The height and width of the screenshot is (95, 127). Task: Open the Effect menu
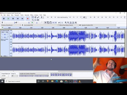tap(32, 15)
